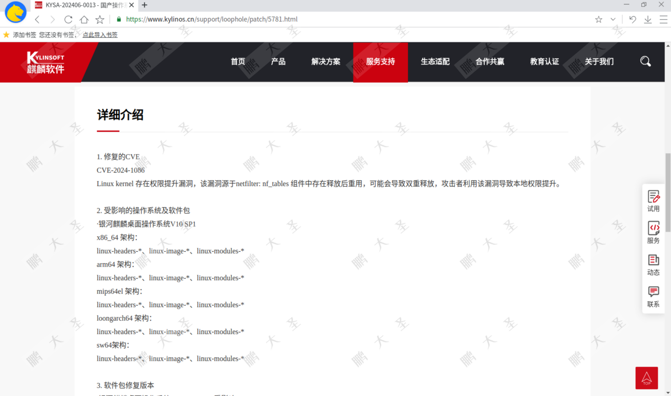Click the 动态 sidebar icon
Image resolution: width=671 pixels, height=396 pixels.
654,265
